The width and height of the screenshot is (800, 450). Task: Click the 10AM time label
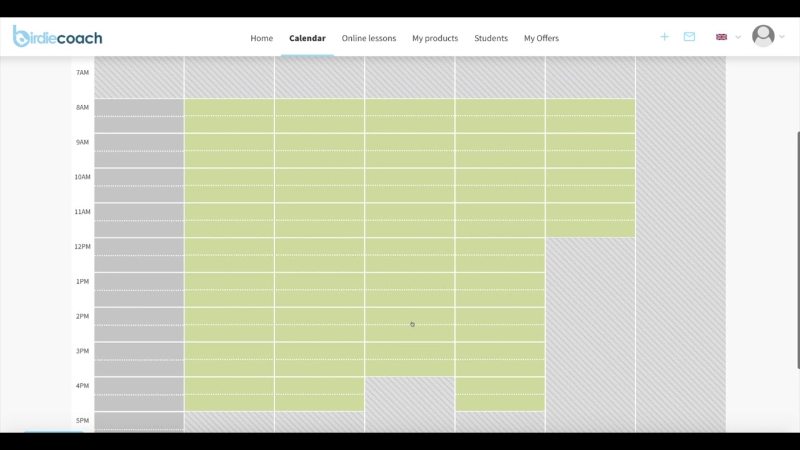[82, 177]
